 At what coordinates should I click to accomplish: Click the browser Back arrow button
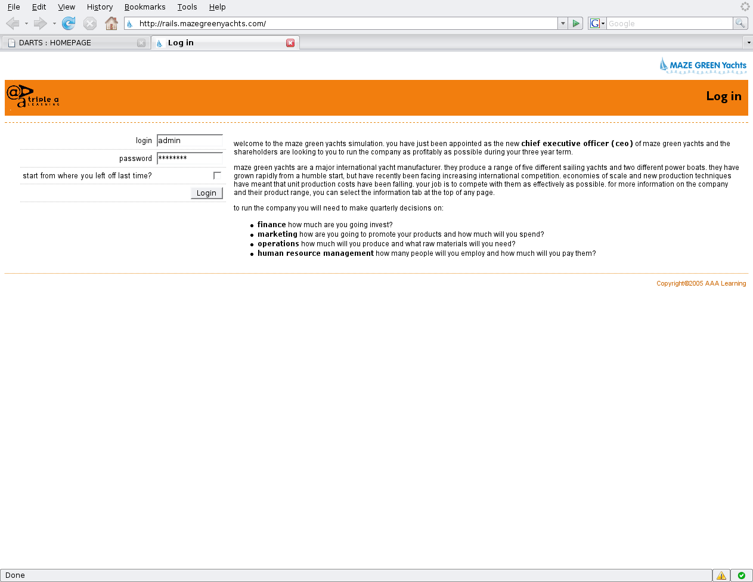pos(13,23)
